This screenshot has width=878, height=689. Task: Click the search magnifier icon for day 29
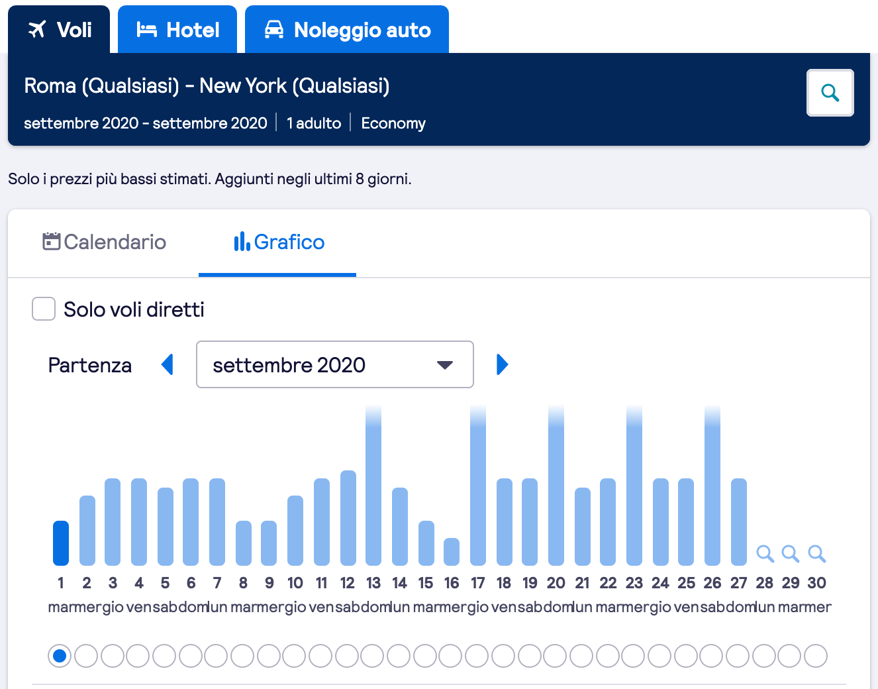[791, 553]
